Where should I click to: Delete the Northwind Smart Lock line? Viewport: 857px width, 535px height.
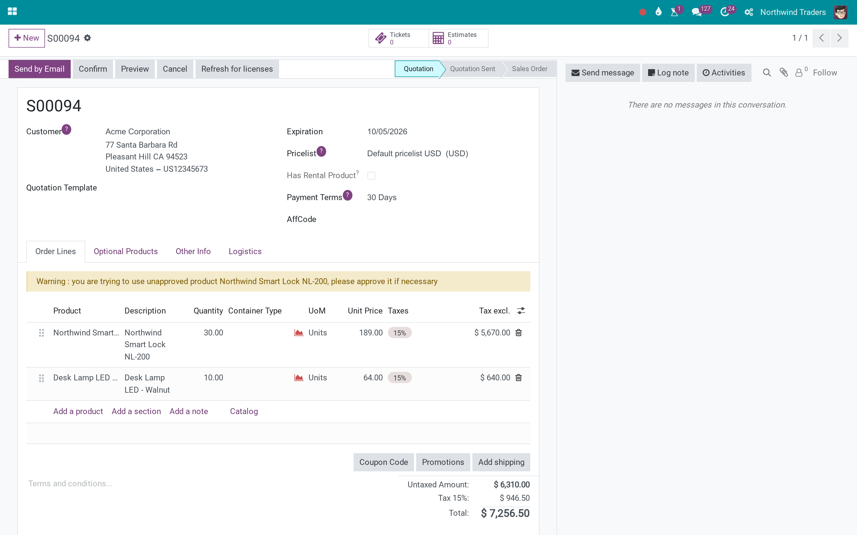tap(518, 333)
